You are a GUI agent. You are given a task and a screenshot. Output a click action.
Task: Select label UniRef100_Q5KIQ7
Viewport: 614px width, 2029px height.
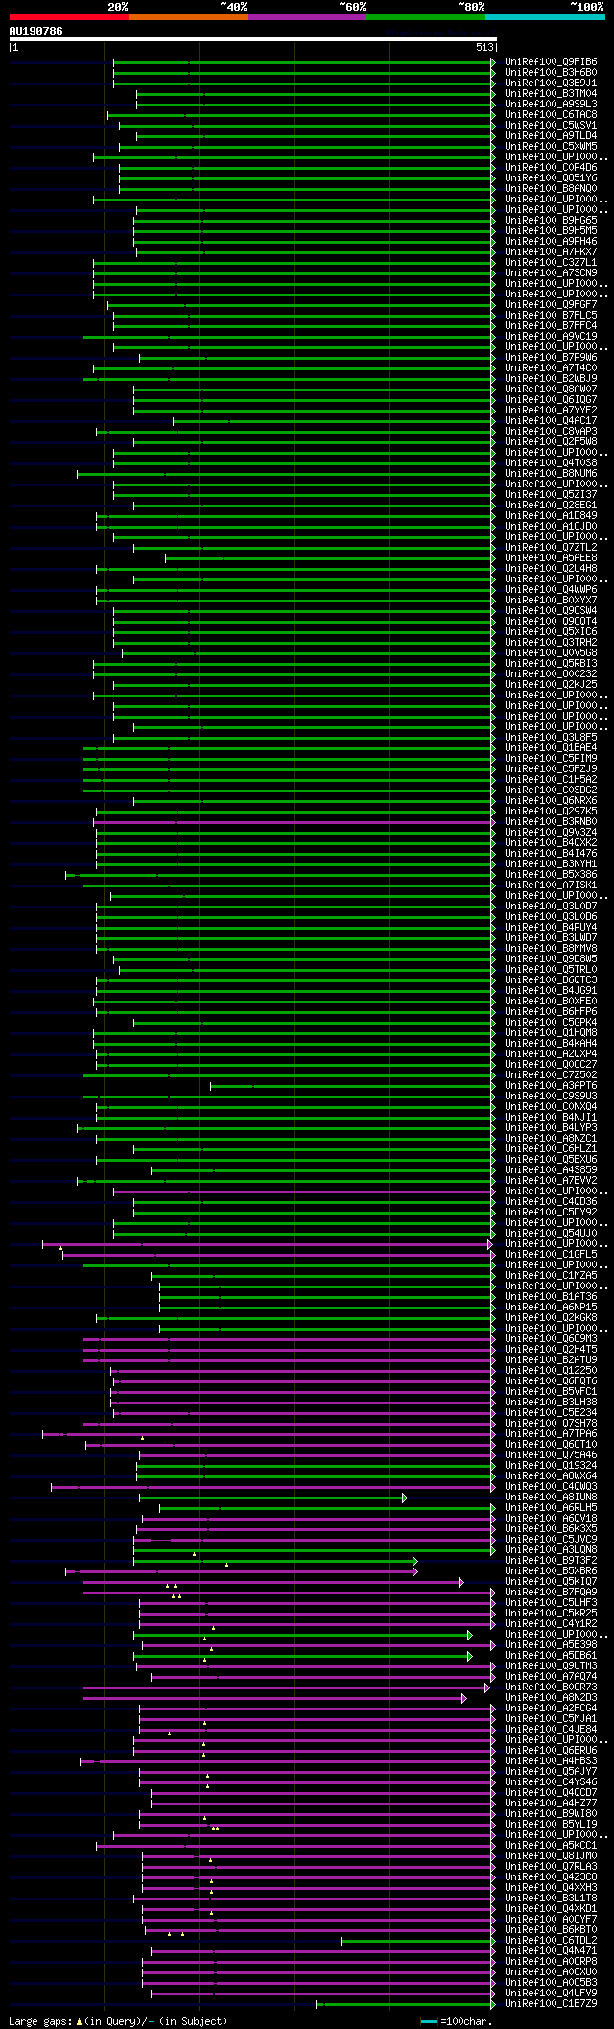(551, 1581)
